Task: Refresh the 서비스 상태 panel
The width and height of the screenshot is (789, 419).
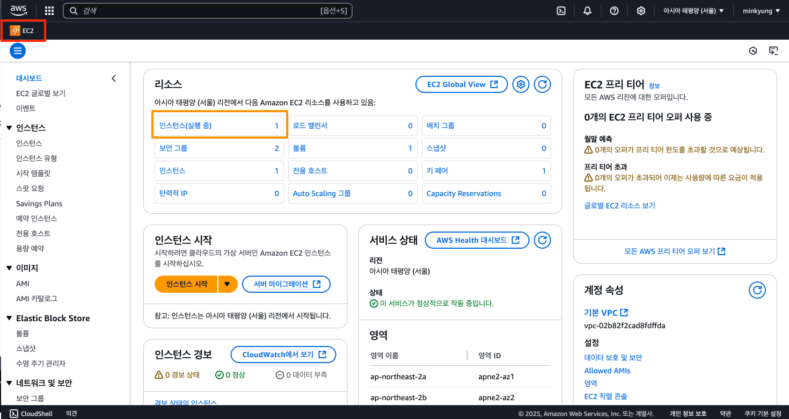Action: [543, 240]
